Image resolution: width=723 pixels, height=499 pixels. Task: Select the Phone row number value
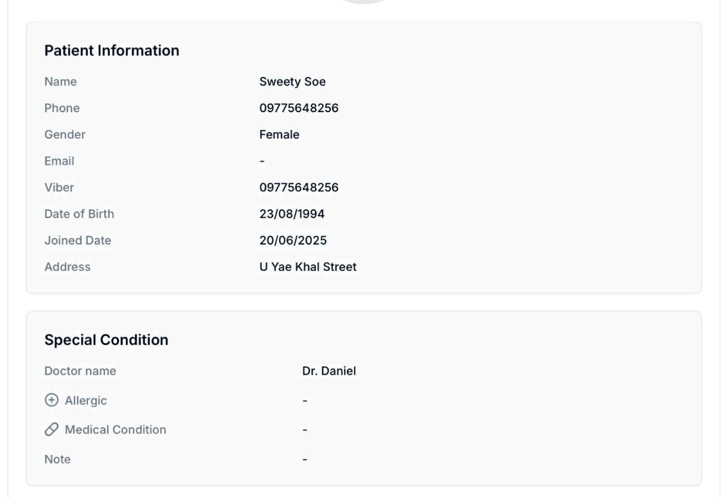pyautogui.click(x=299, y=108)
